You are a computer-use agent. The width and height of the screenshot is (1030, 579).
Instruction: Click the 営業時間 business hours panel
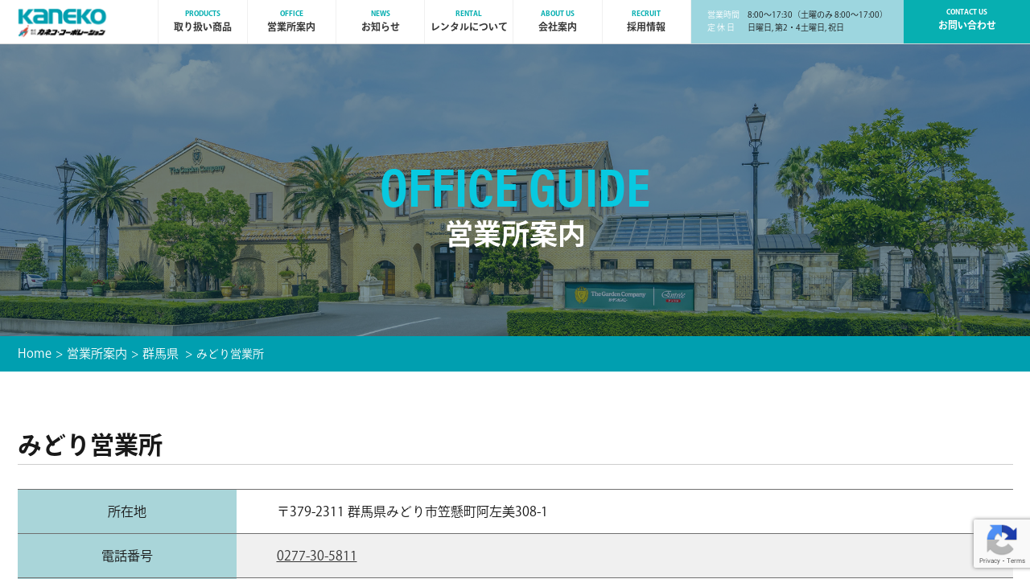797,22
